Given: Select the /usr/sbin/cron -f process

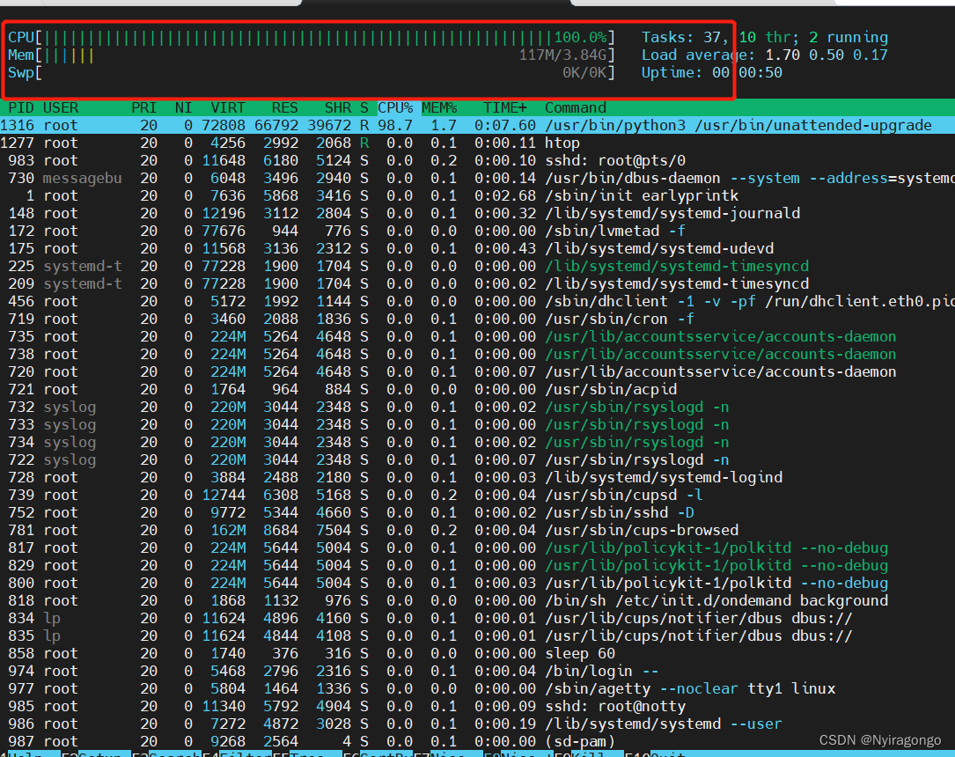Looking at the screenshot, I should pos(477,320).
